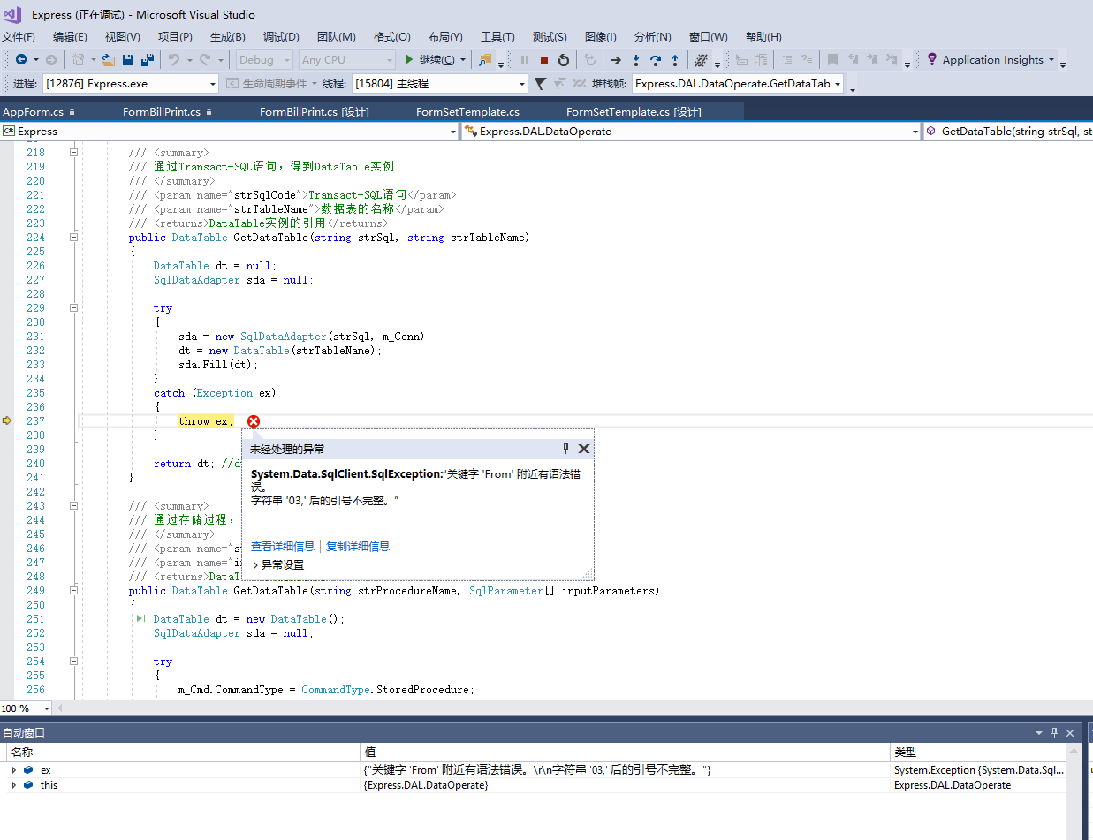Switch to the AppForm.cs tab

(x=33, y=112)
